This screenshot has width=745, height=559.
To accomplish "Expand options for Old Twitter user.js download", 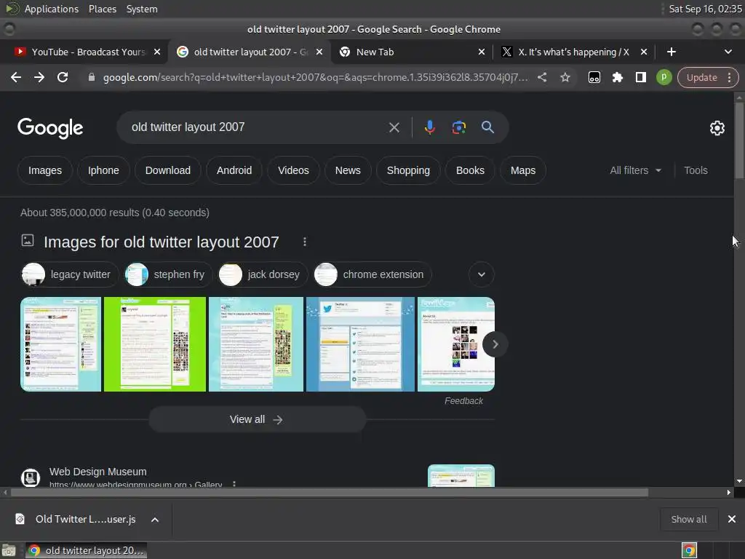I will (155, 520).
